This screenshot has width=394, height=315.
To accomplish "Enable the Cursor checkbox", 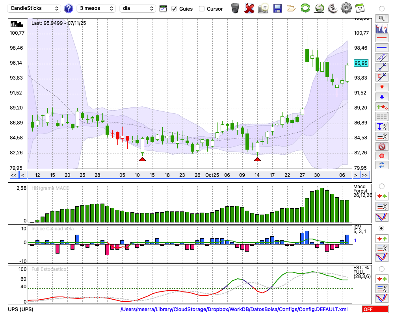I will tap(202, 9).
